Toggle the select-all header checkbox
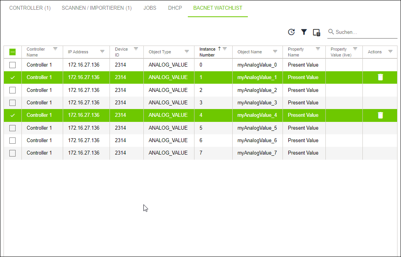401x257 pixels. (x=12, y=52)
